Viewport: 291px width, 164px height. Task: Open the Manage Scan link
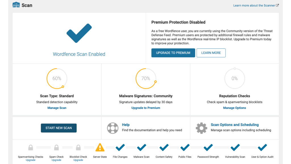(57, 108)
